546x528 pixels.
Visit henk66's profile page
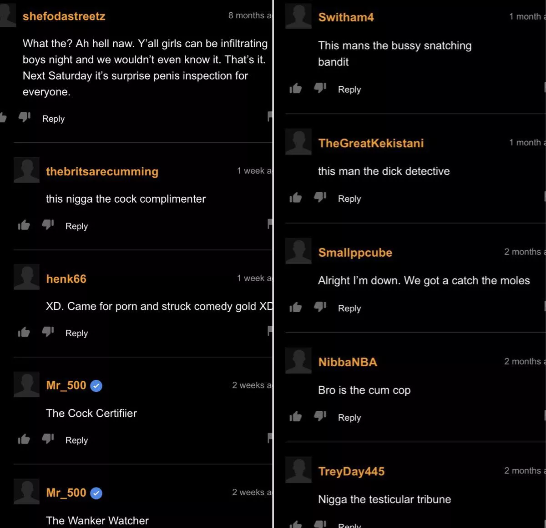66,279
